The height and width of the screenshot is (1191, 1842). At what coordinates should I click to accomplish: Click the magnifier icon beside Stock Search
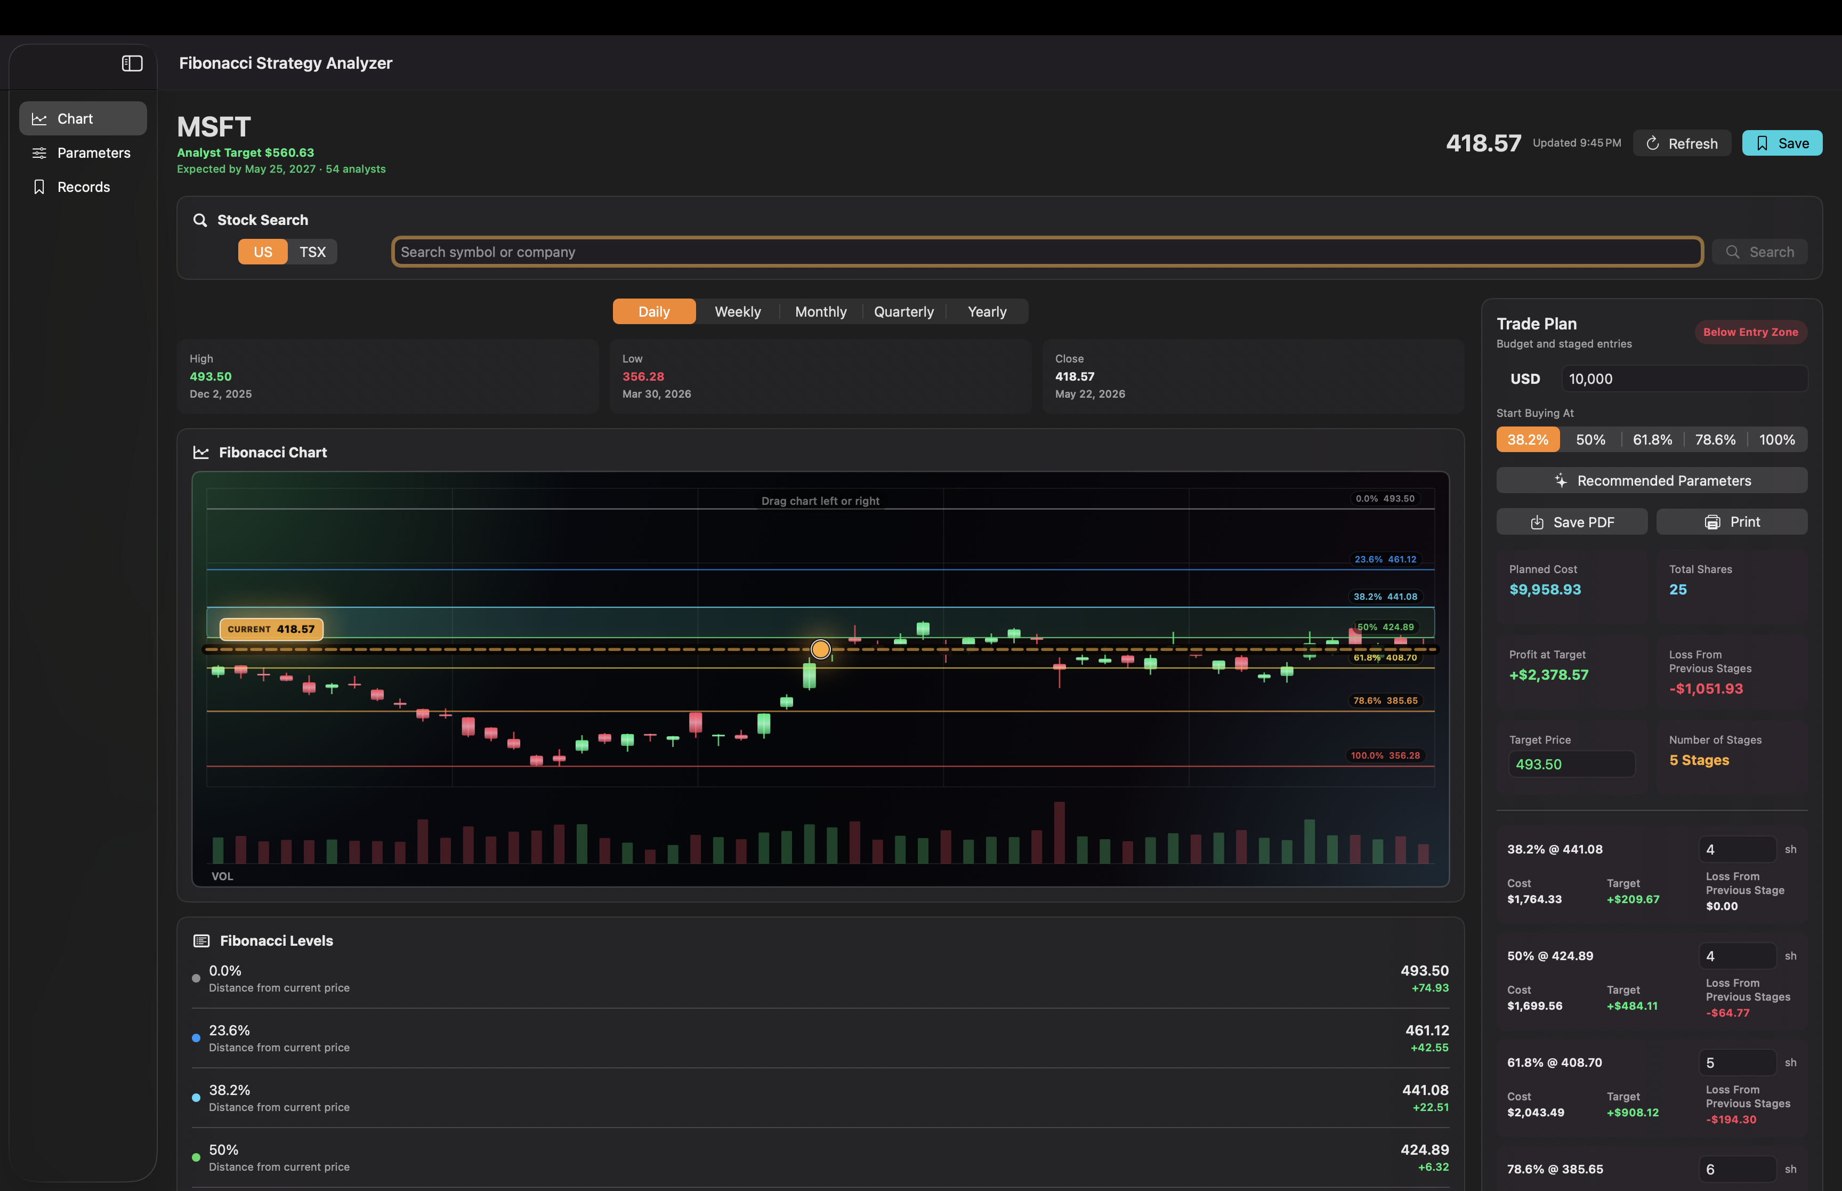click(200, 220)
